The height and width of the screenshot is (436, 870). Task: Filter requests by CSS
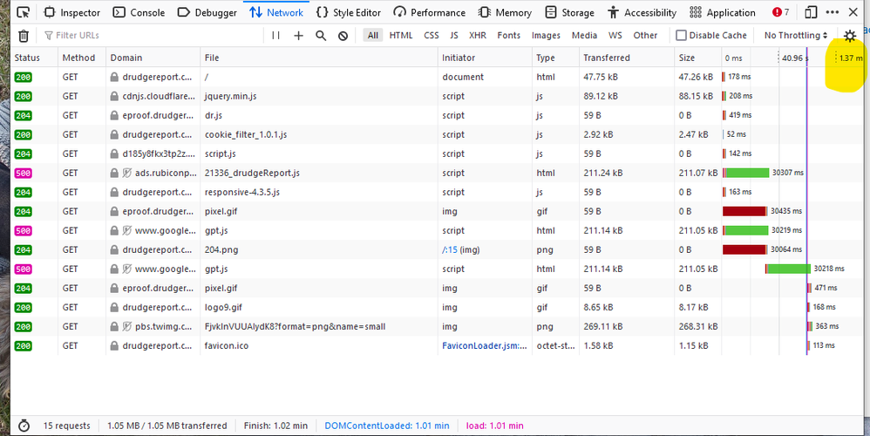coord(432,36)
